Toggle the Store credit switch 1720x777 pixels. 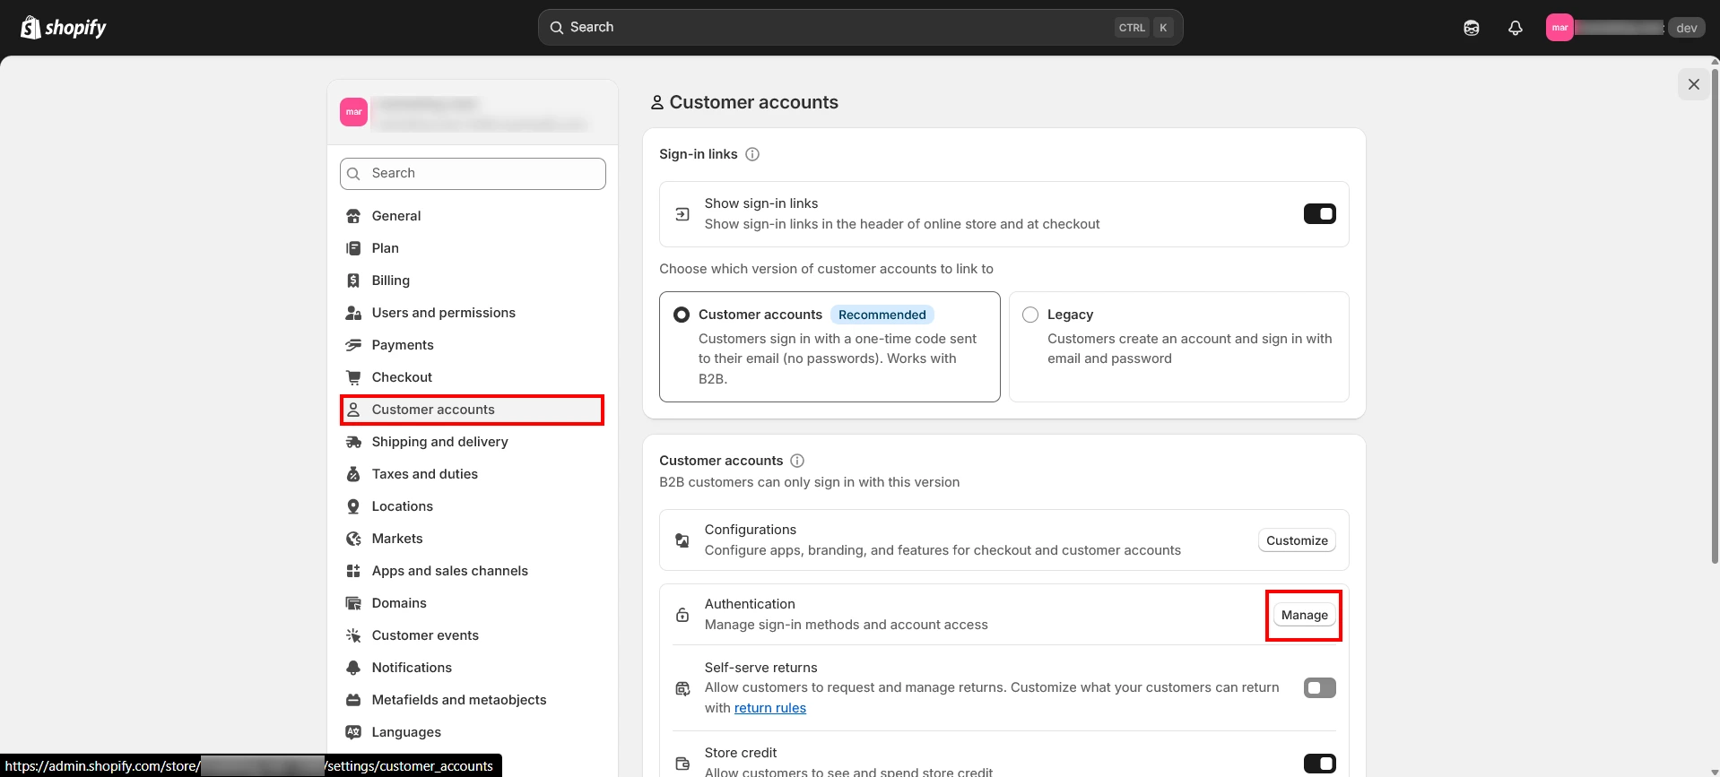[1319, 764]
